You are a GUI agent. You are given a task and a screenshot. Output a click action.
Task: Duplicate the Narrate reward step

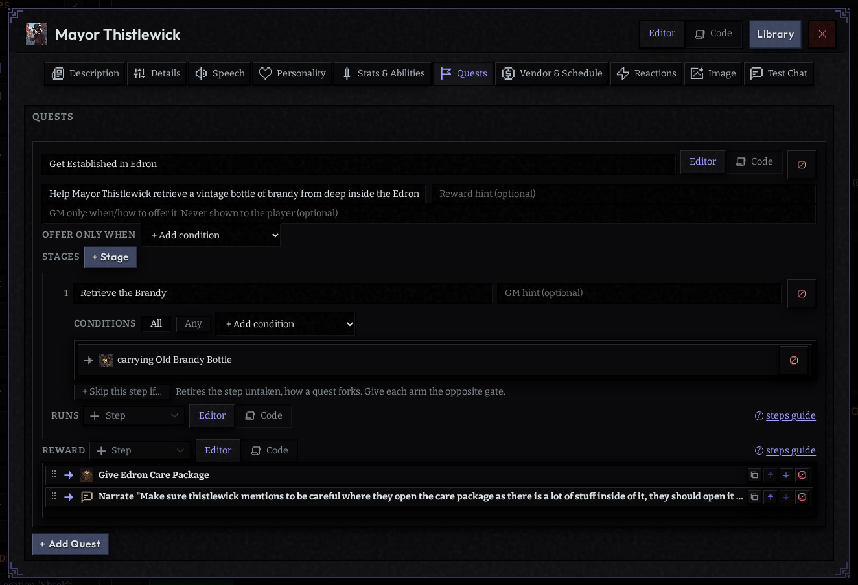(754, 497)
